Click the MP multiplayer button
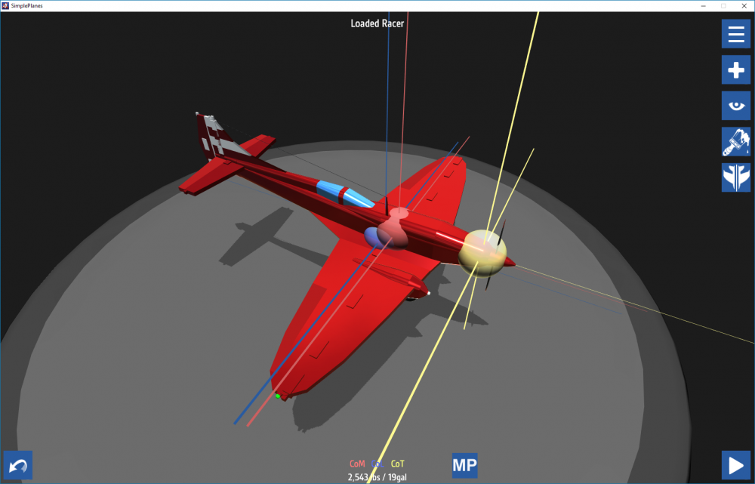This screenshot has height=484, width=755. click(x=464, y=465)
